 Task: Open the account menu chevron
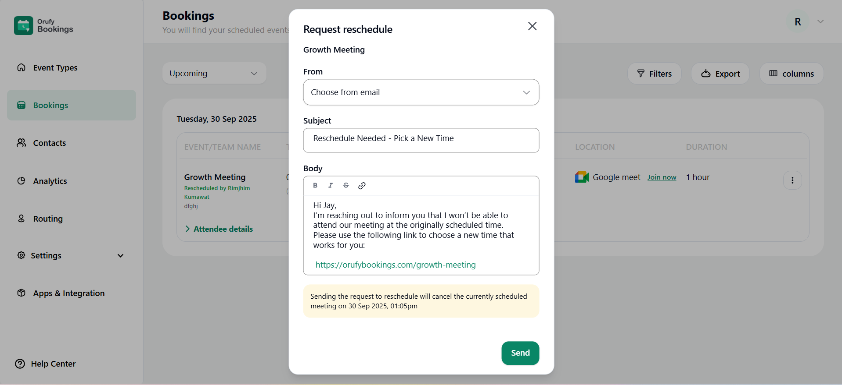click(820, 22)
